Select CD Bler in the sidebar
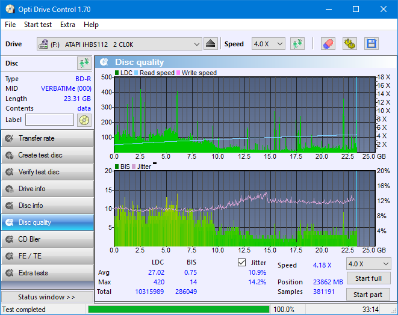The height and width of the screenshot is (315, 398). point(48,239)
